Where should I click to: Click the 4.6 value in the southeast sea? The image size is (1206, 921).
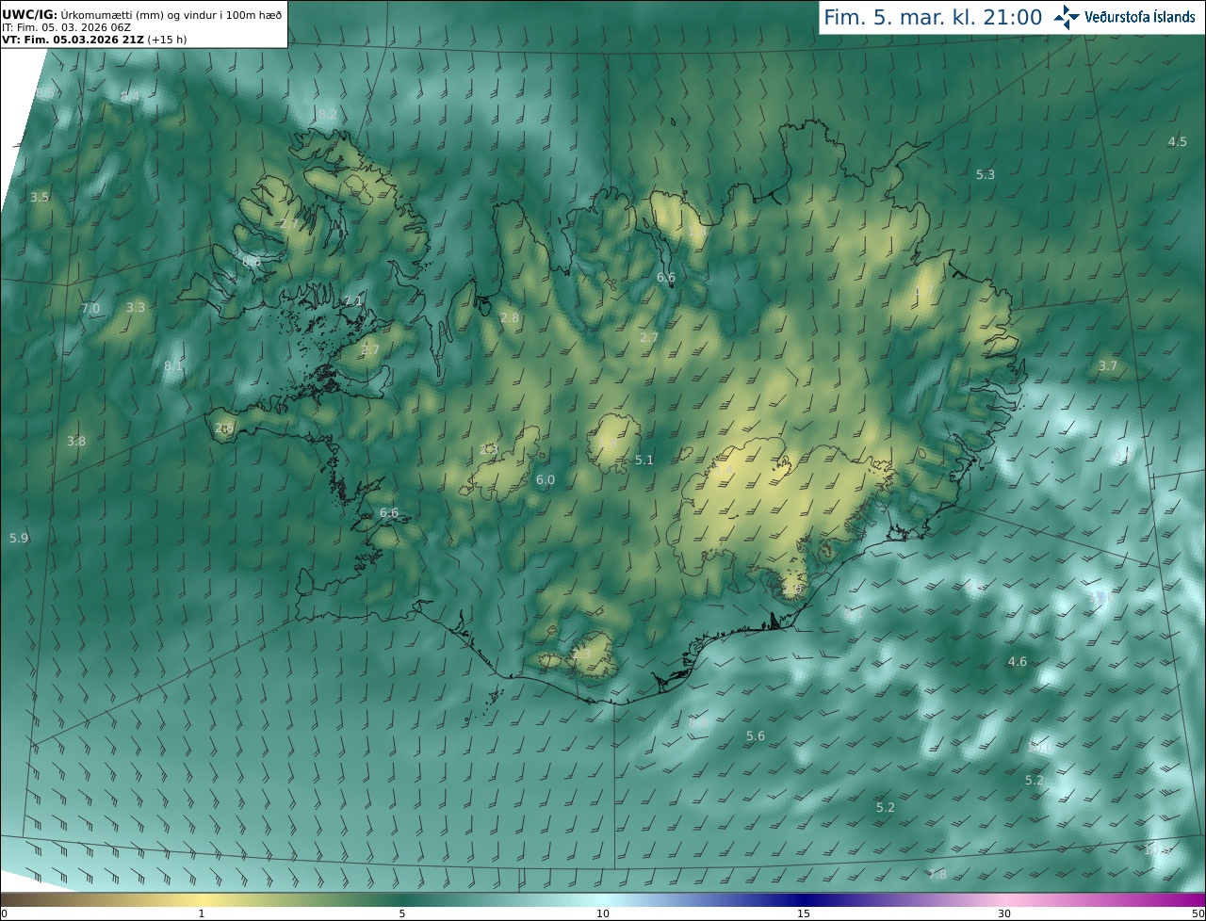1018,661
